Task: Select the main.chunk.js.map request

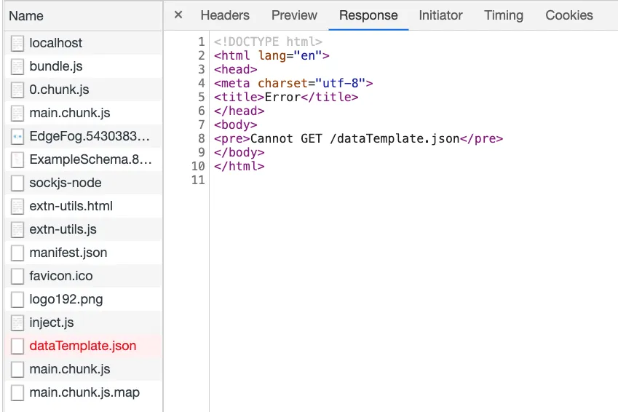Action: click(x=84, y=392)
